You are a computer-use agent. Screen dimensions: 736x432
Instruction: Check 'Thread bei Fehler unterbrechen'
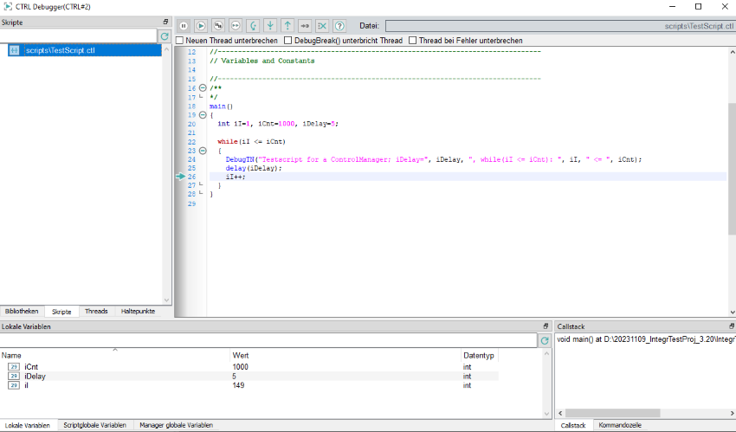(413, 41)
